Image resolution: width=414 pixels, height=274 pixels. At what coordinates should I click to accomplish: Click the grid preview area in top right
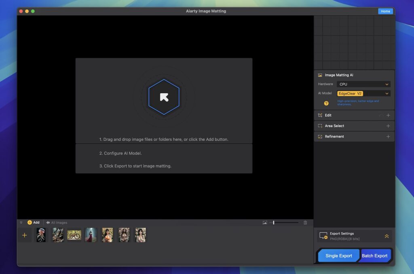point(354,42)
